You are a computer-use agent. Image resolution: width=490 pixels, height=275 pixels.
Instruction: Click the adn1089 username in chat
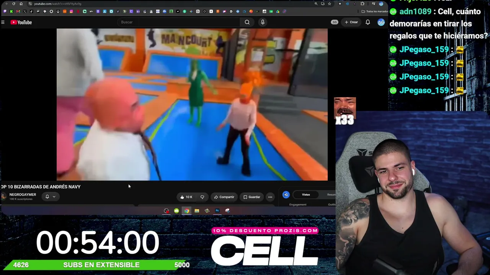point(415,11)
